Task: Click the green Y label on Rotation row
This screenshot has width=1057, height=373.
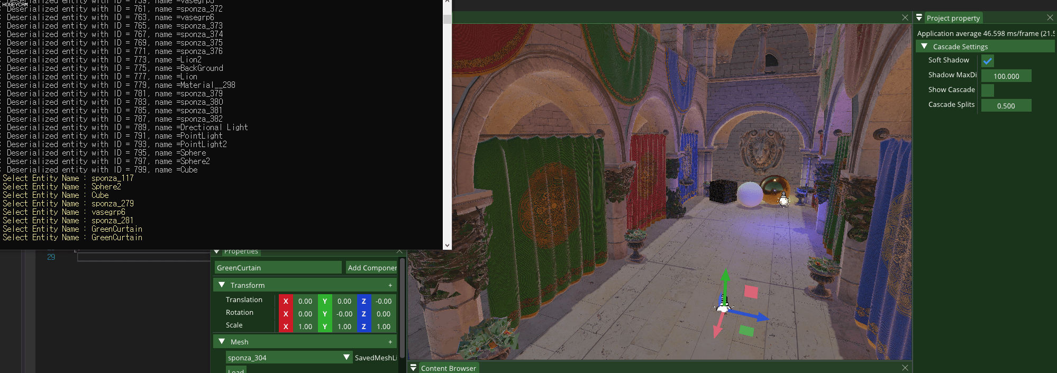Action: click(x=325, y=314)
